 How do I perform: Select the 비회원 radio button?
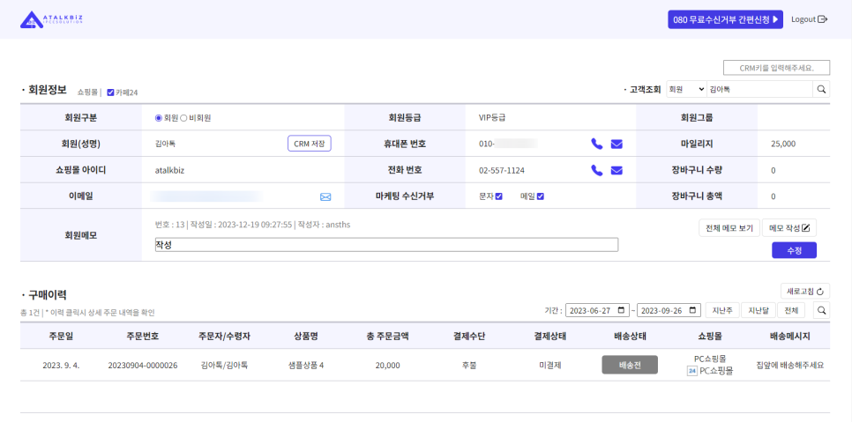pyautogui.click(x=183, y=117)
